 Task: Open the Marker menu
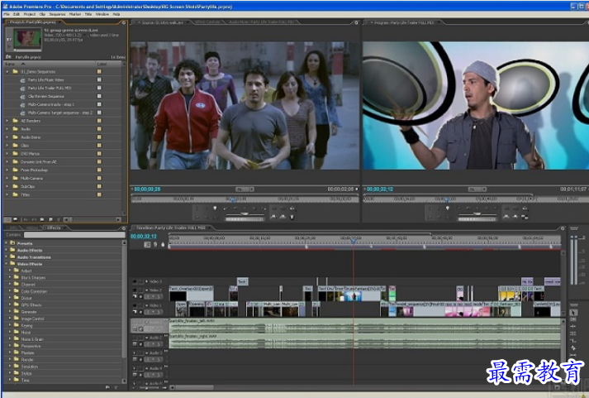(x=74, y=14)
